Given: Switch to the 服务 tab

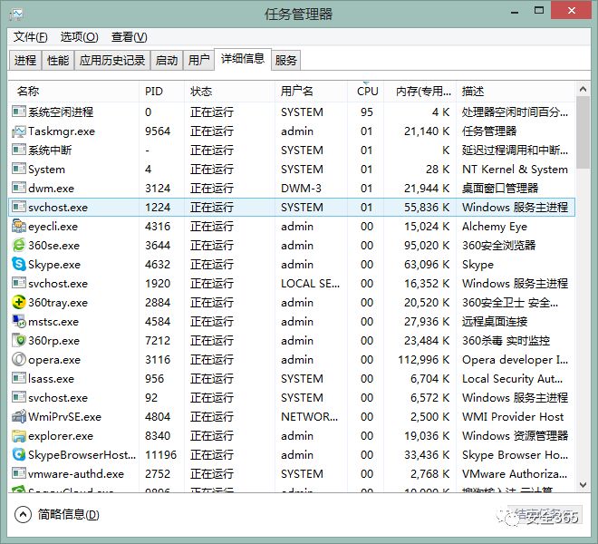Looking at the screenshot, I should (285, 61).
